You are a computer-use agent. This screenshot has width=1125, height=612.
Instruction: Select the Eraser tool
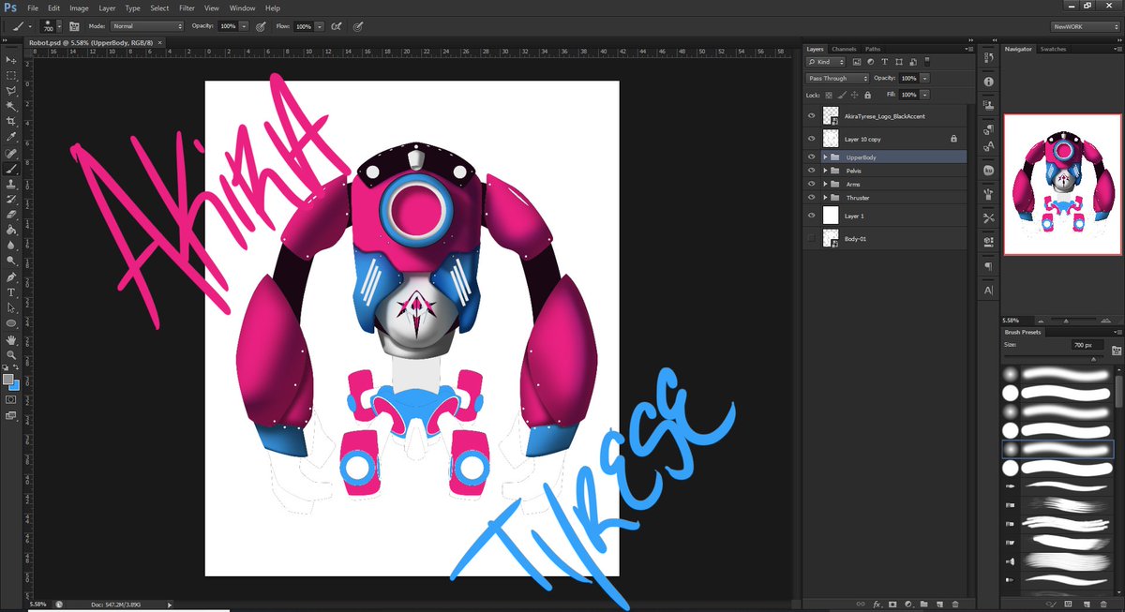(11, 215)
